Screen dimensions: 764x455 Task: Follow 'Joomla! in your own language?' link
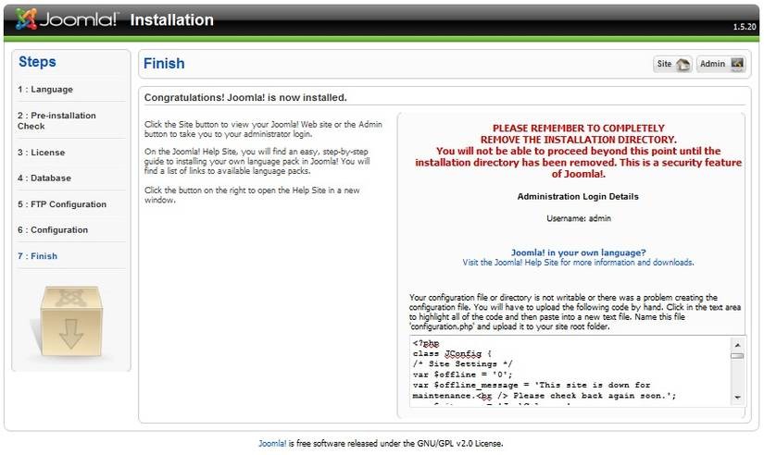tap(579, 252)
